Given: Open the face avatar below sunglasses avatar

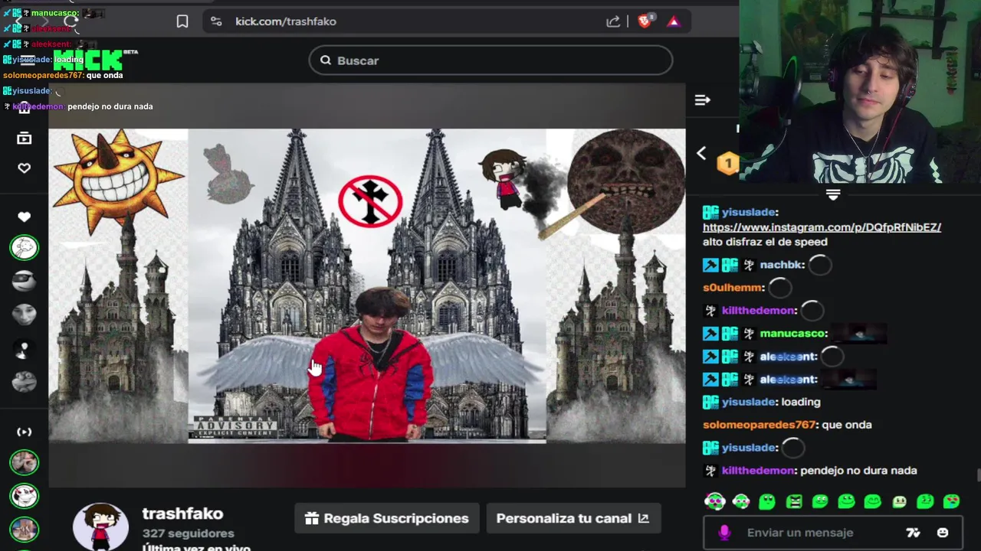Looking at the screenshot, I should pos(24,315).
